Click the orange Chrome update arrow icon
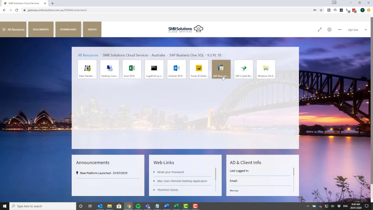This screenshot has width=373, height=210. pos(369,10)
